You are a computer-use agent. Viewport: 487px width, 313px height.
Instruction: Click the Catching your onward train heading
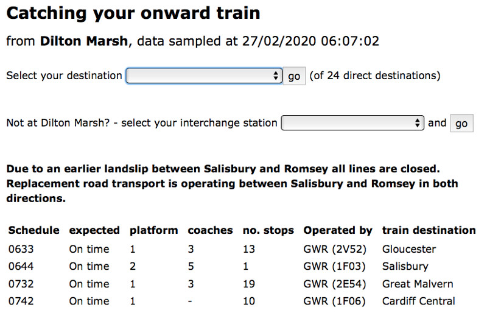[133, 13]
